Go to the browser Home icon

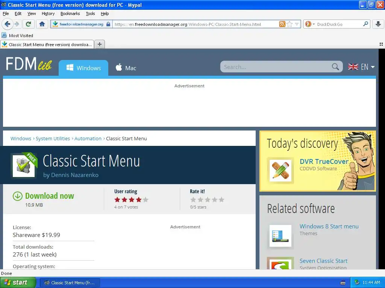click(x=42, y=24)
